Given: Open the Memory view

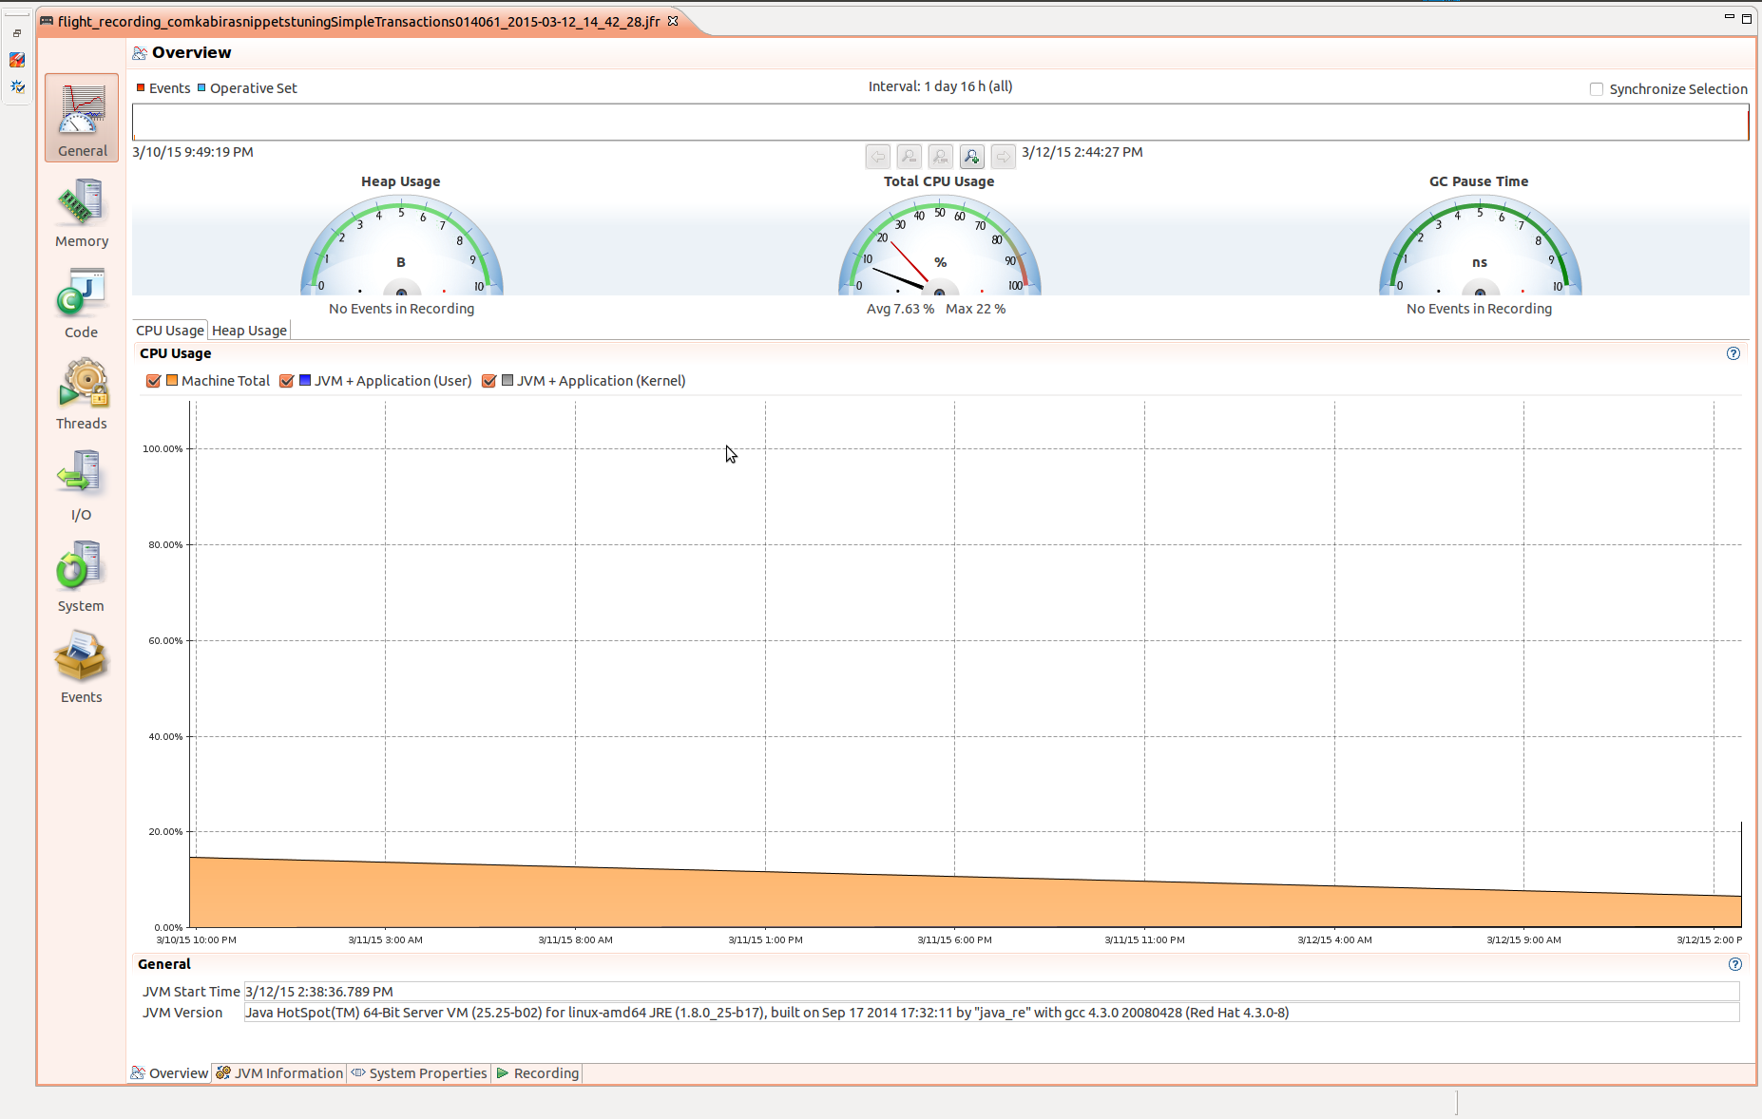Looking at the screenshot, I should tap(81, 211).
